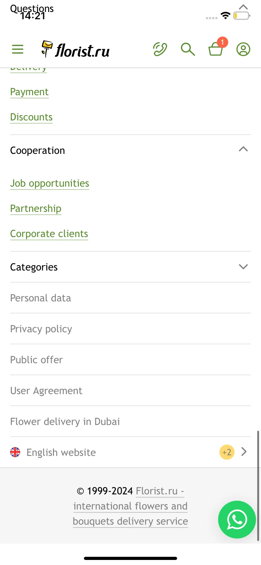Open the Discounts link
The image size is (261, 565).
pos(31,117)
